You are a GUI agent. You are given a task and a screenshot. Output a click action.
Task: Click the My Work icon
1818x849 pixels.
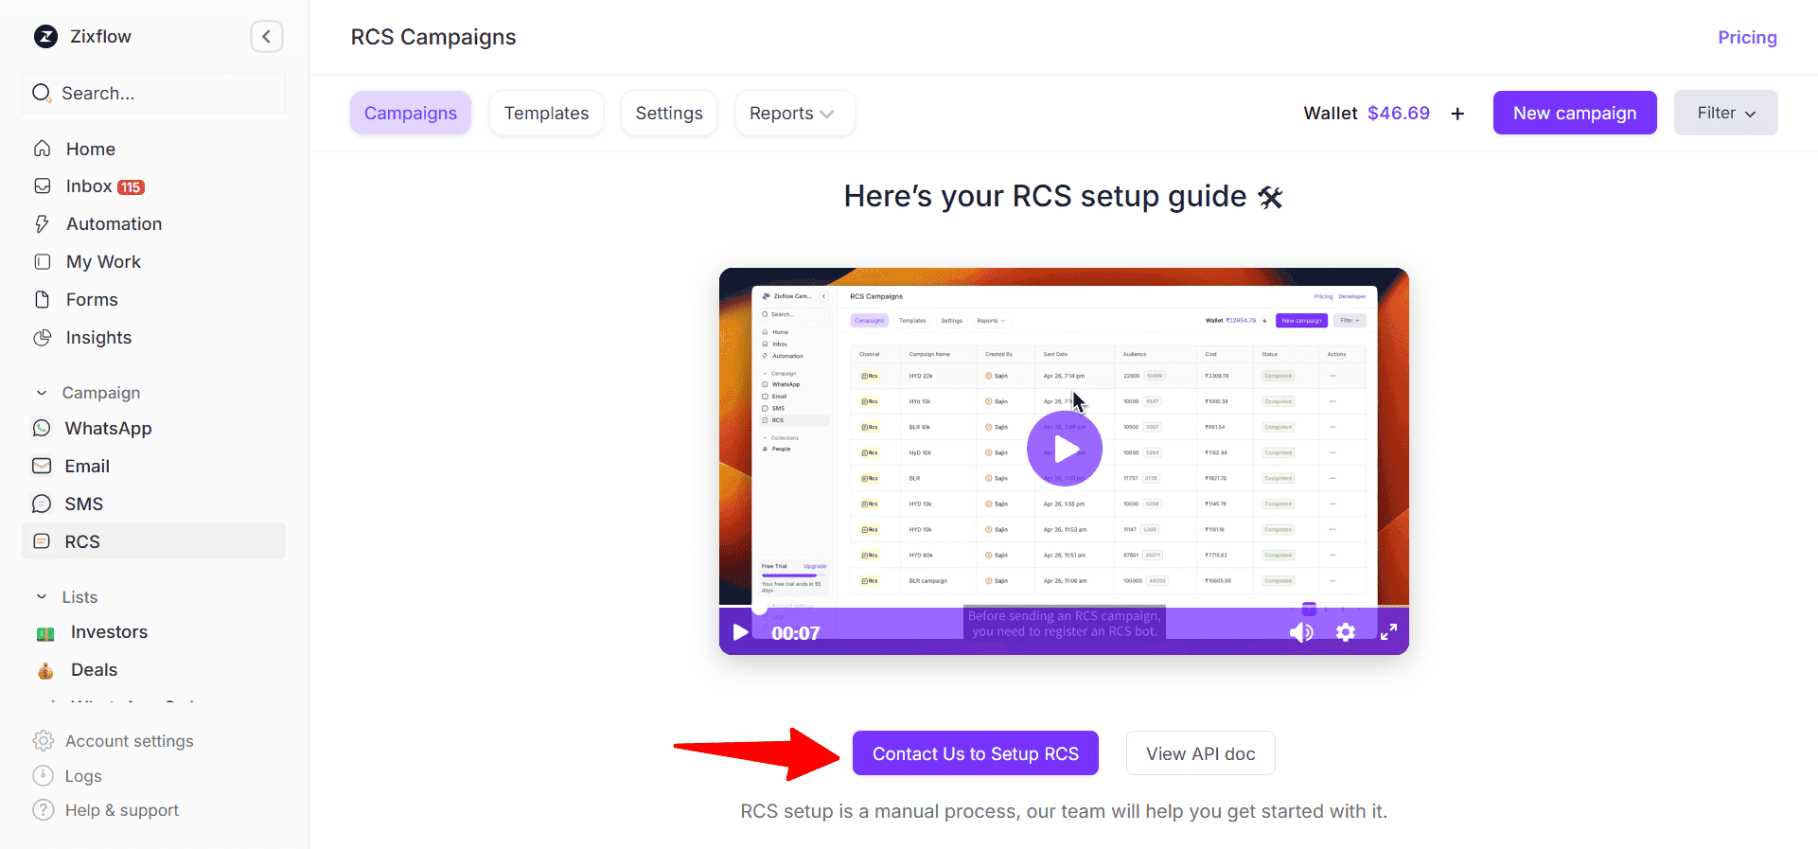(42, 262)
